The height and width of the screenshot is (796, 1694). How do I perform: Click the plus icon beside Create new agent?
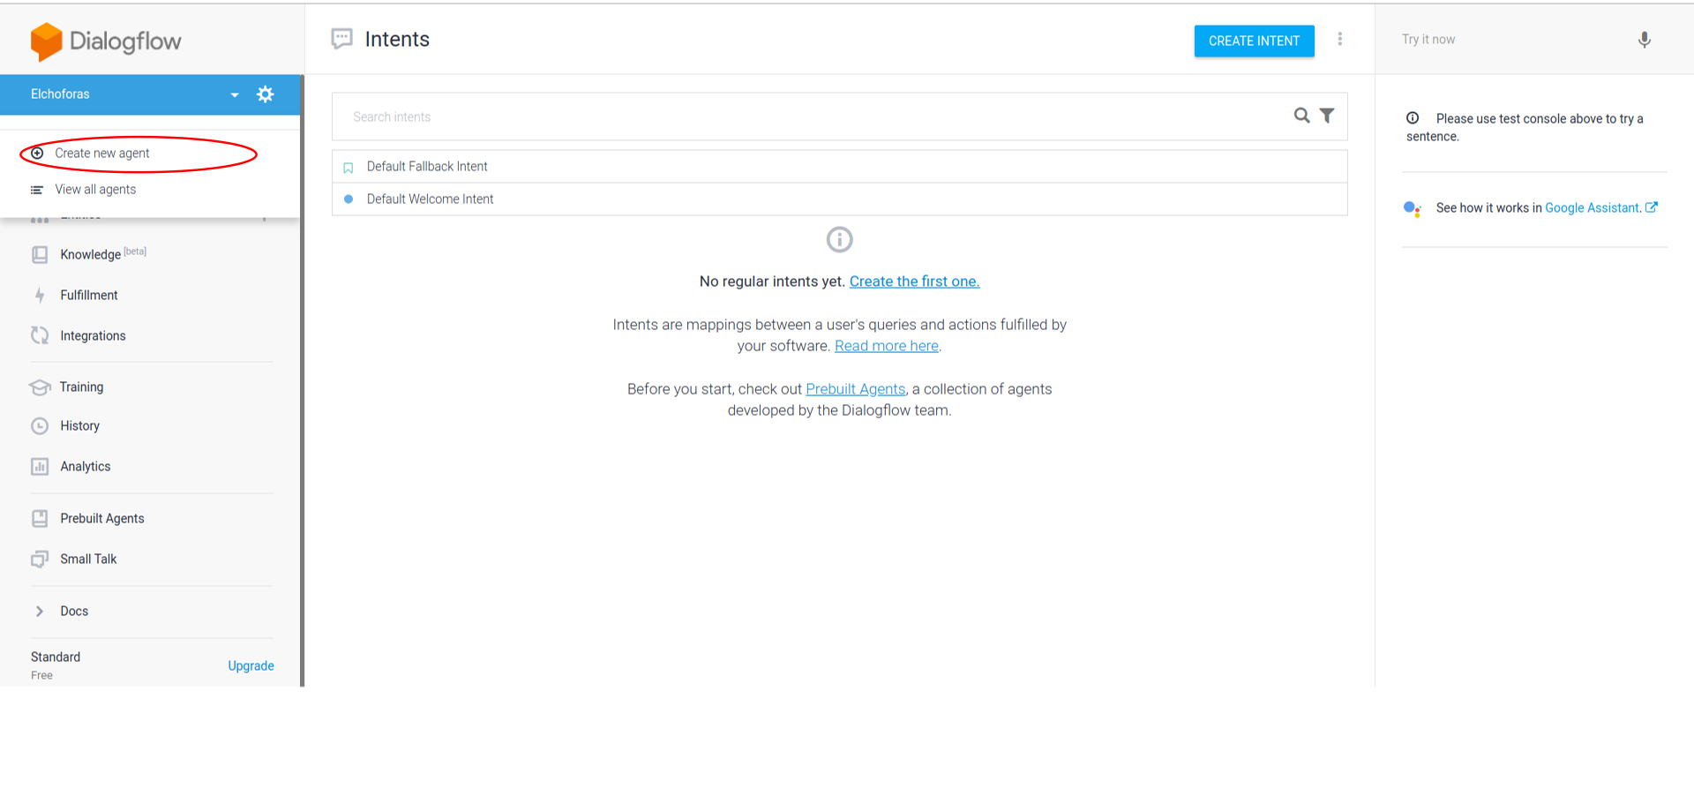(37, 154)
